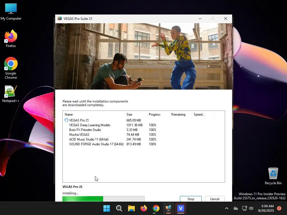Click the 665.09 MB size value
The image size is (287, 215).
coord(134,120)
